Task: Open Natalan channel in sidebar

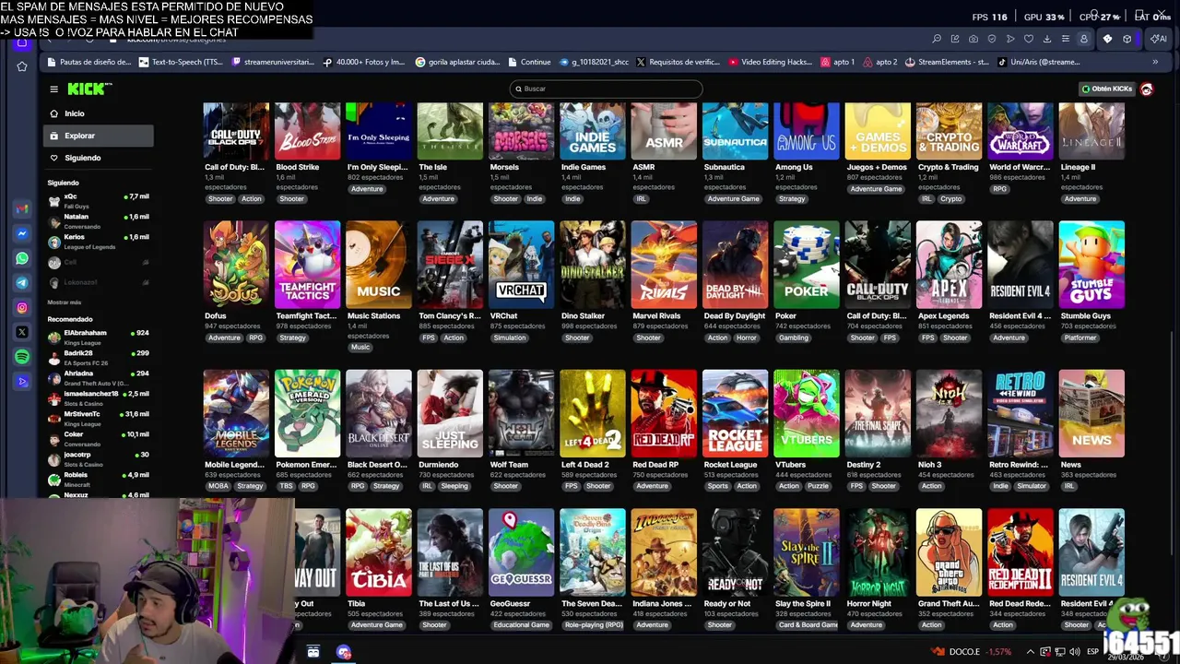Action: (99, 220)
